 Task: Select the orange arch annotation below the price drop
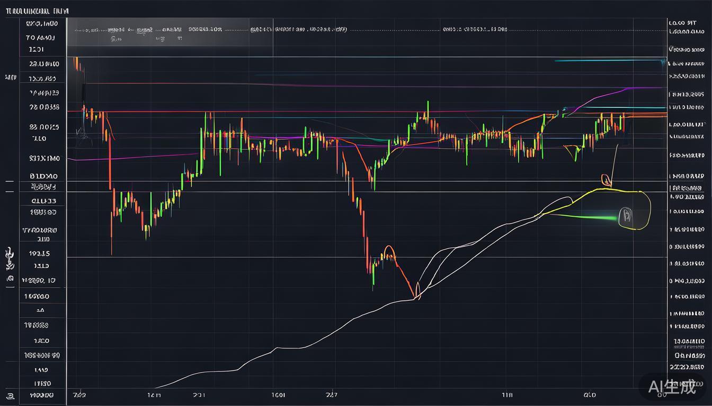pos(389,254)
